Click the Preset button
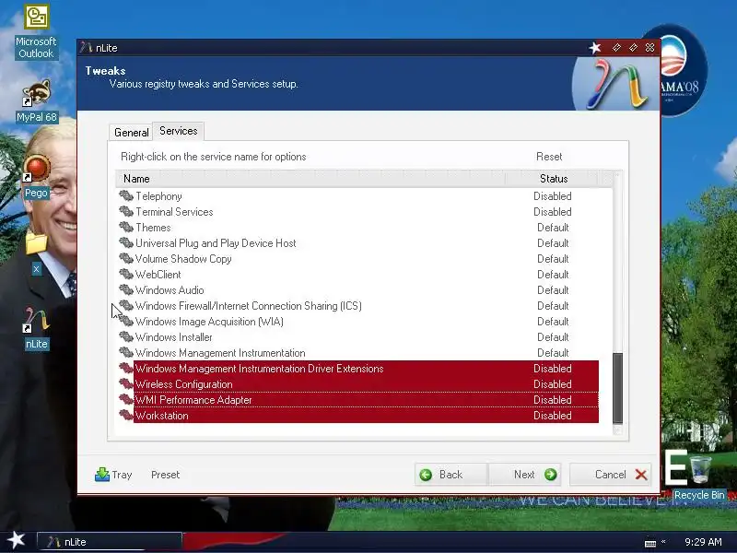737x553 pixels. point(165,475)
